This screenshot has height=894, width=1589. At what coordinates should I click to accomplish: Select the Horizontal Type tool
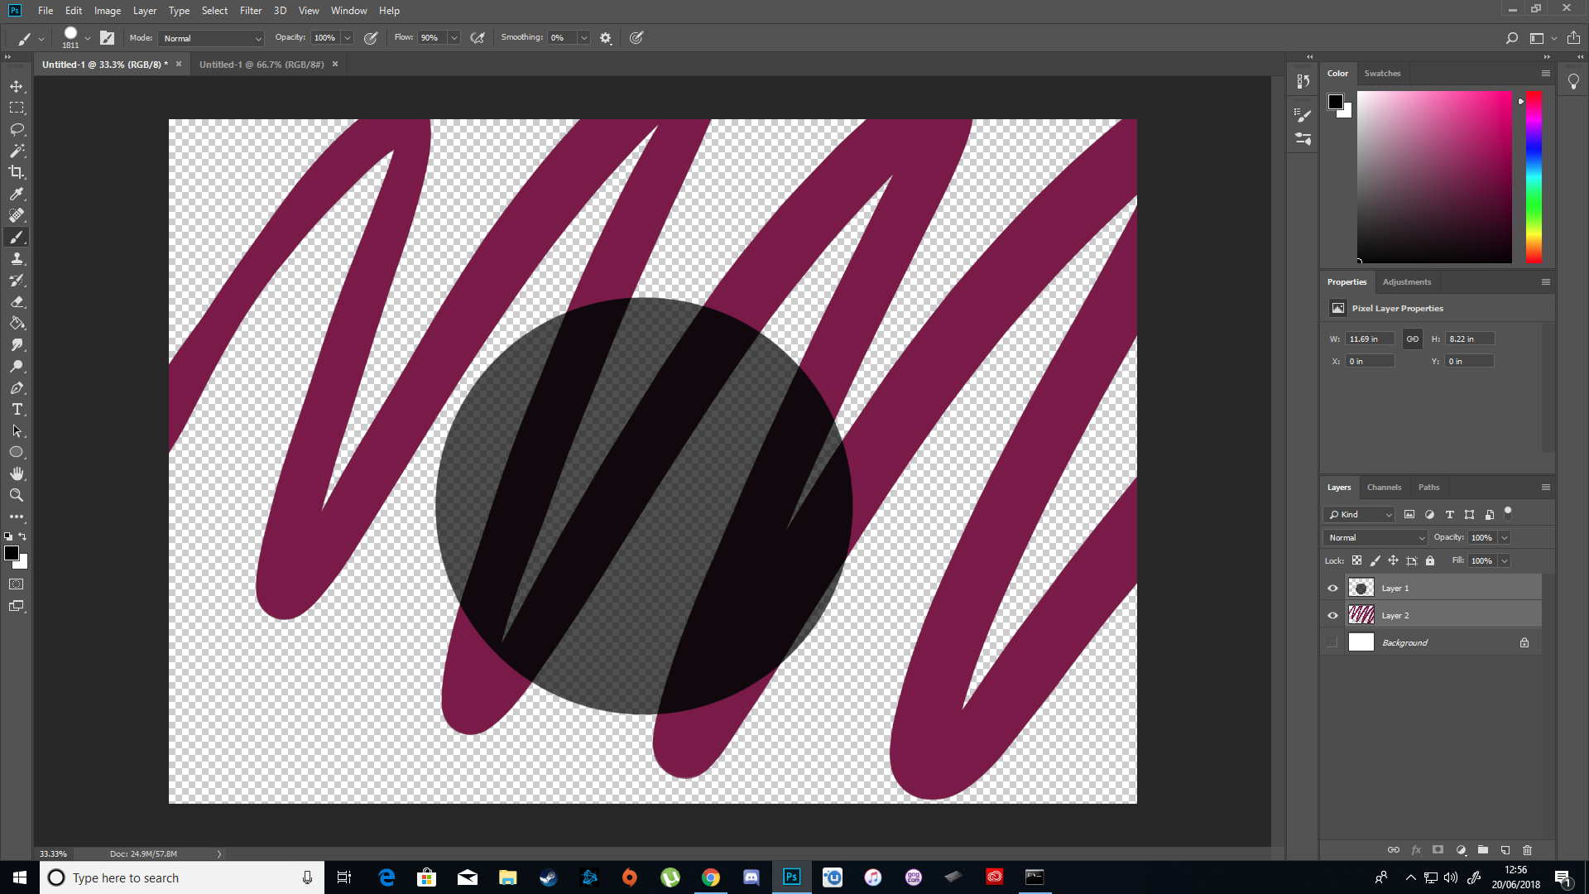tap(17, 409)
